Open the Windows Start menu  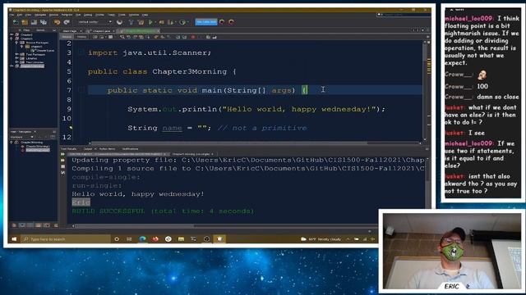tap(14, 238)
